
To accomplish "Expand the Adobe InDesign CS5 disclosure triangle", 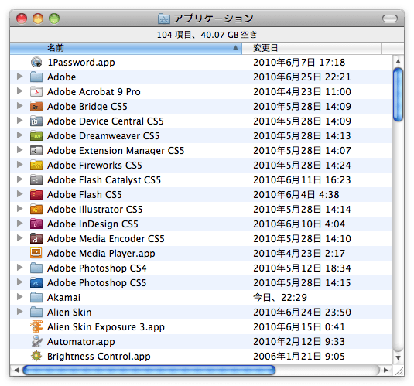I will 19,224.
